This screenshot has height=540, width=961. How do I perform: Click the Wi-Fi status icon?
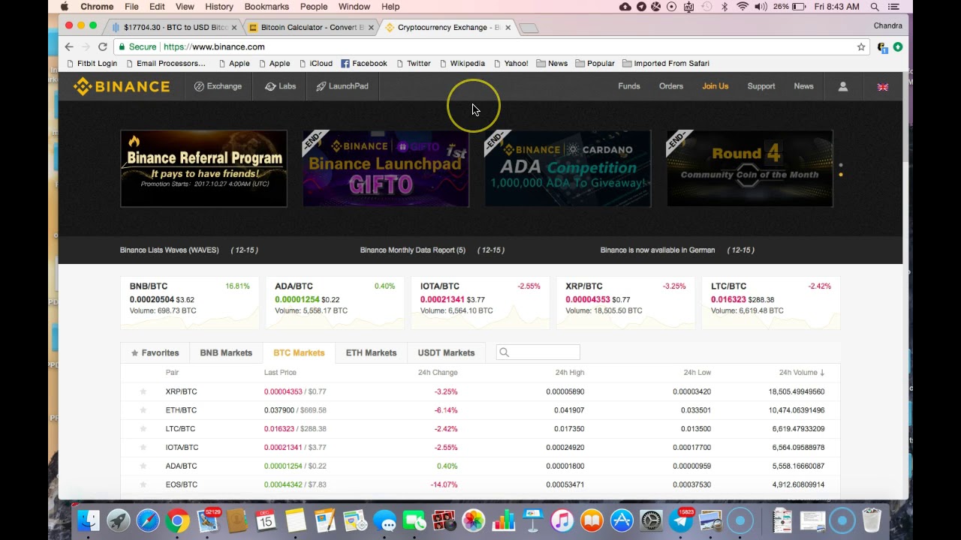pyautogui.click(x=743, y=7)
